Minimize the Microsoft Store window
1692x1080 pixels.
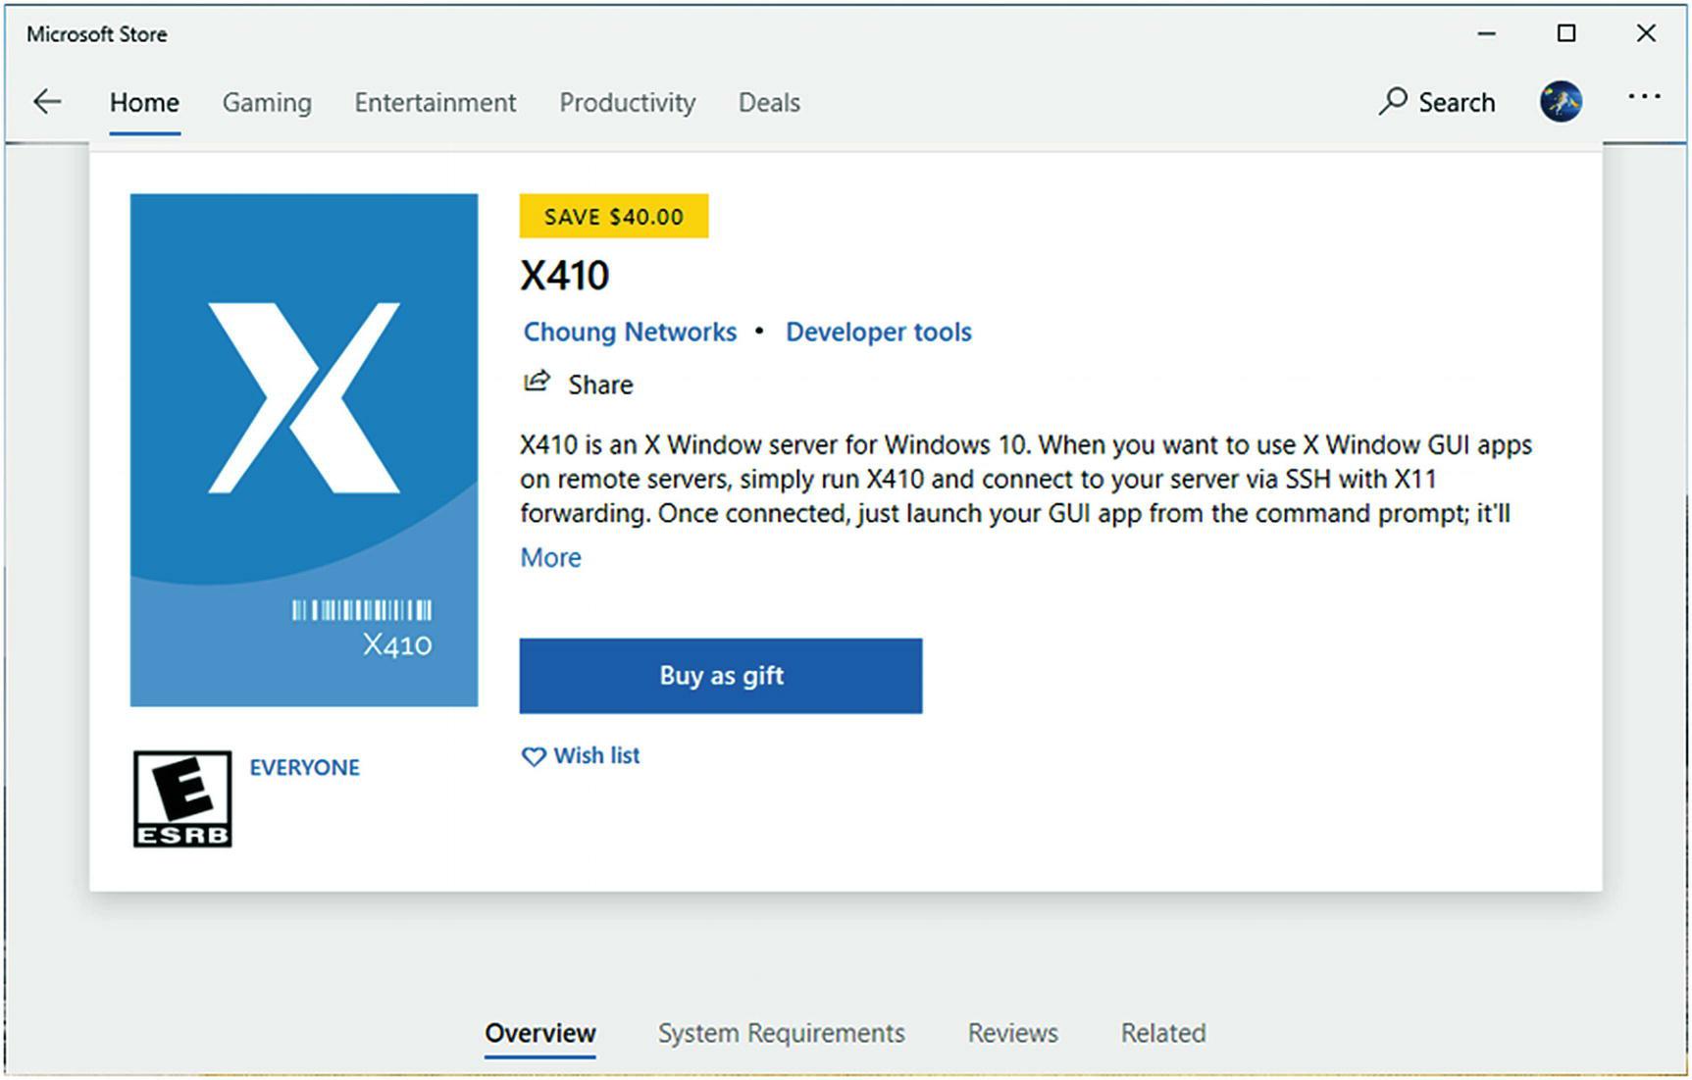point(1487,33)
